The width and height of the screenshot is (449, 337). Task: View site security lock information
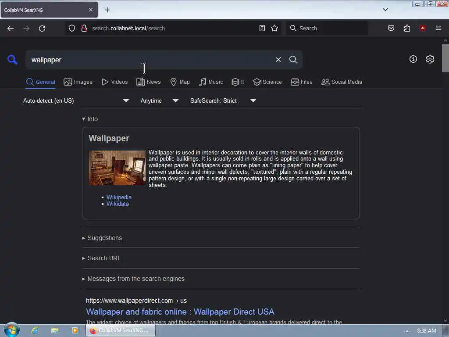pos(84,28)
